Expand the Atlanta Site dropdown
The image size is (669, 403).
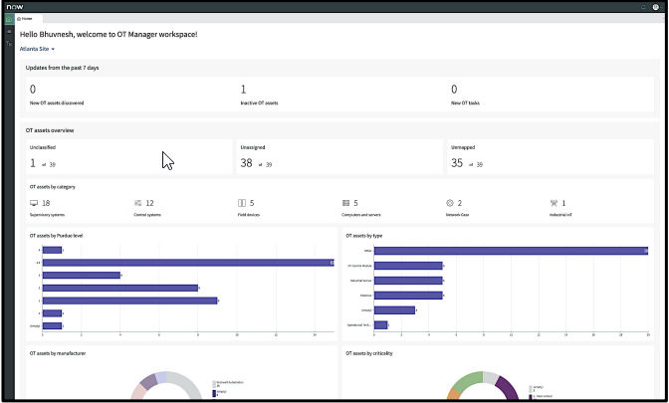point(37,49)
